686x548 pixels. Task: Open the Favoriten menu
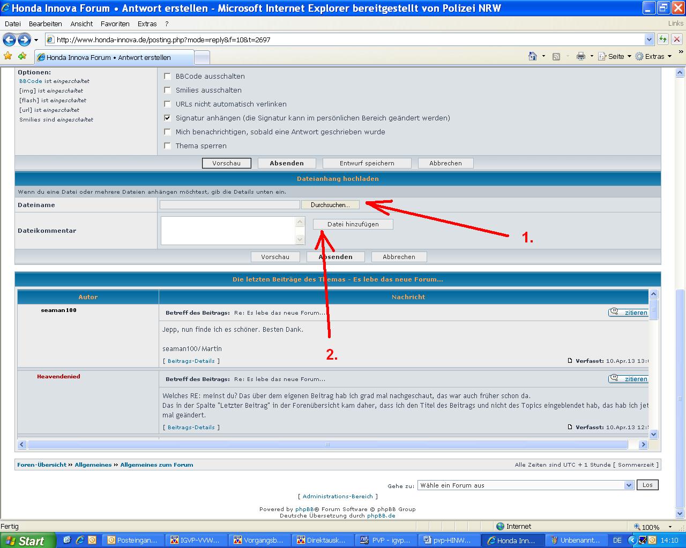115,24
